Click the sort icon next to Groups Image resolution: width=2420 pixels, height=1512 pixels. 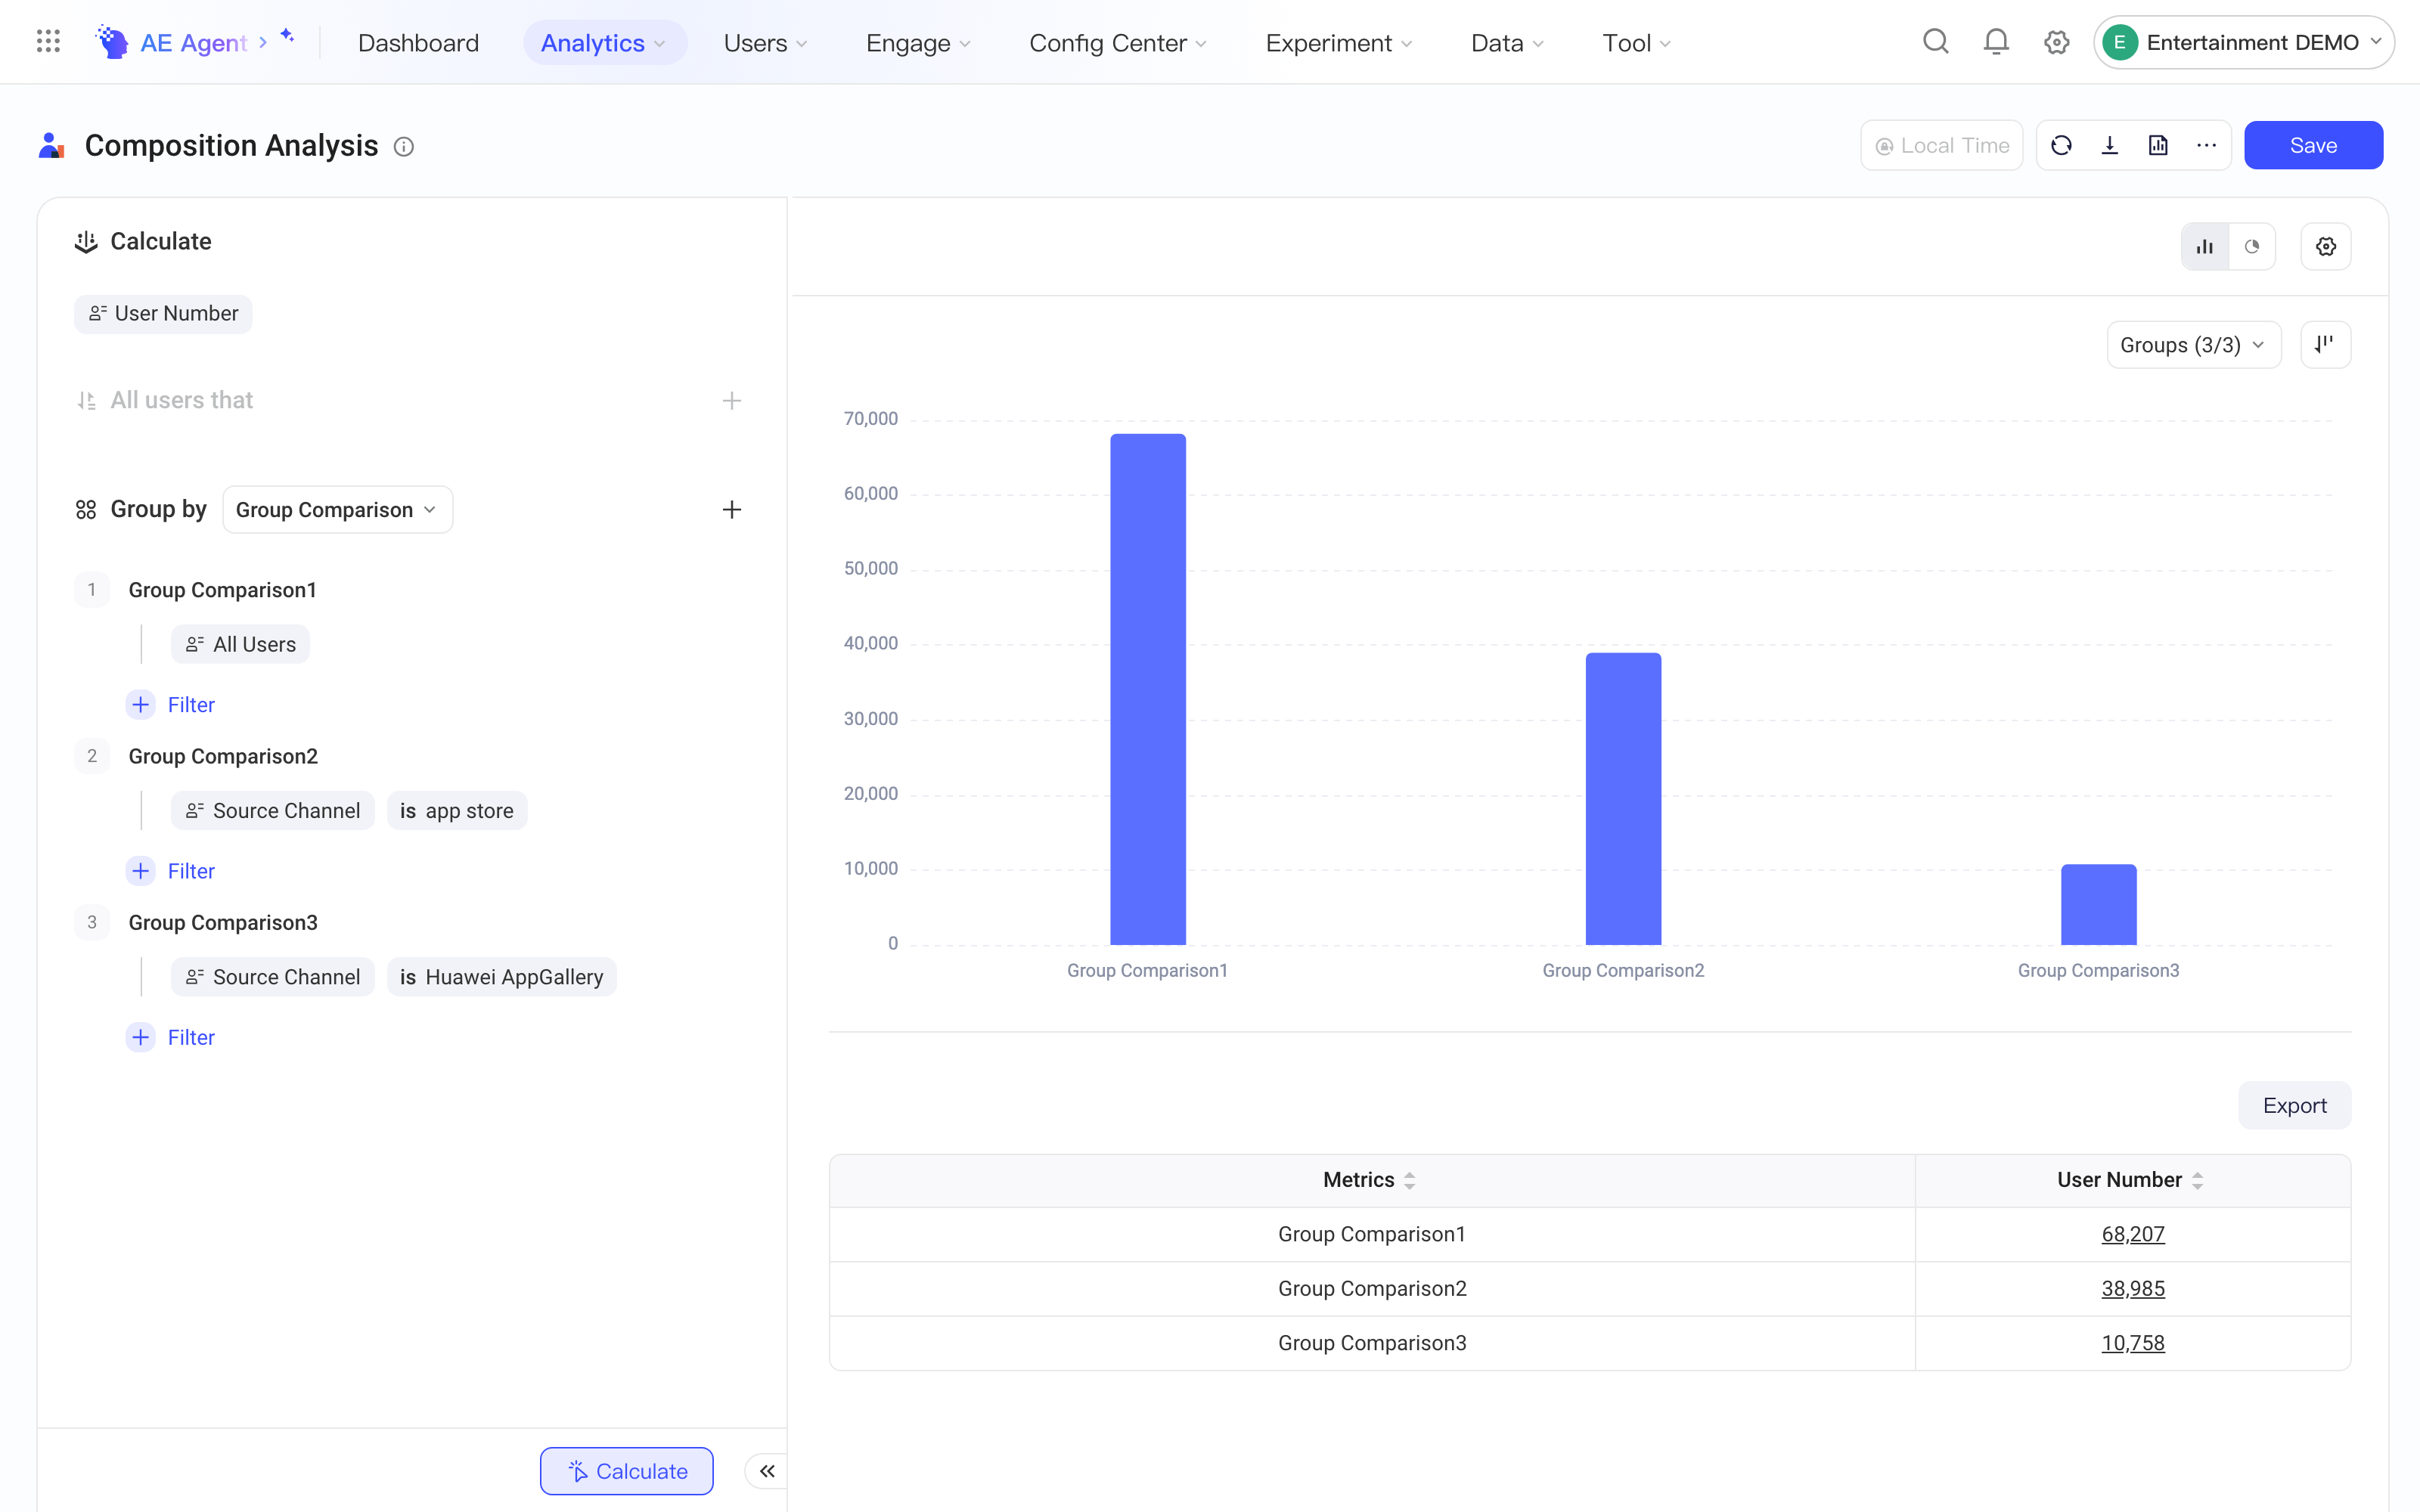pos(2326,345)
